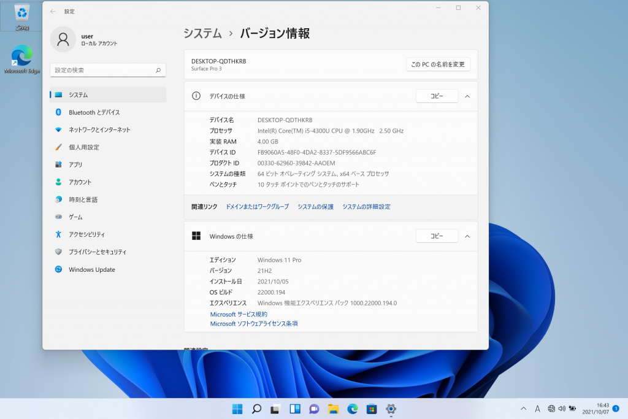Collapse the デバイスの仕様 section

(x=467, y=96)
